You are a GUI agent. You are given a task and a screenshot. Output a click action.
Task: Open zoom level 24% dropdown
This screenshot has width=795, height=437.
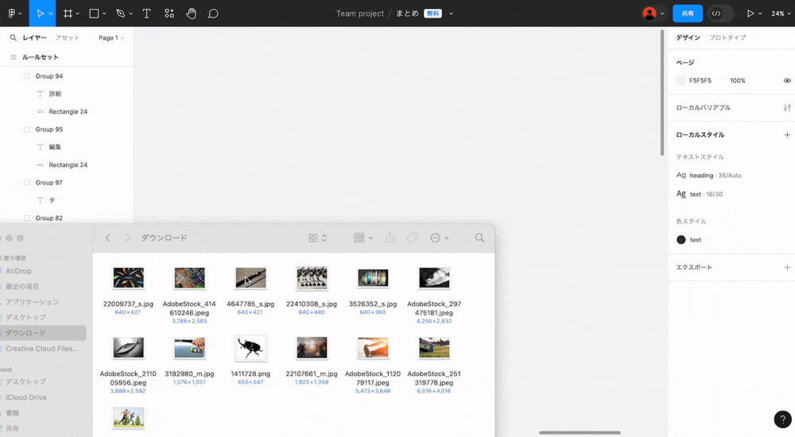click(781, 14)
